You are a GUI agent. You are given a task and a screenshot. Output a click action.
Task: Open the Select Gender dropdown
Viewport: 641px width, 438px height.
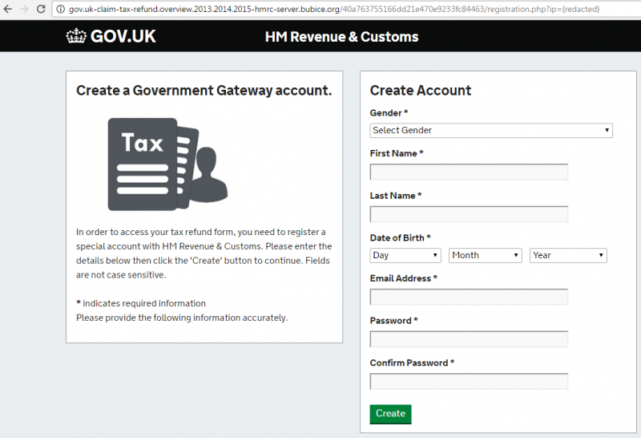tap(491, 130)
